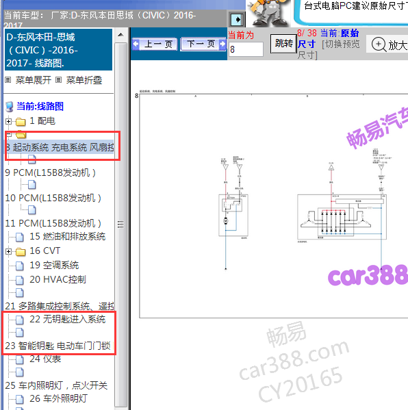The width and height of the screenshot is (408, 410).
Task: Click the computer icon next to 当前:线路图
Action: click(10, 107)
